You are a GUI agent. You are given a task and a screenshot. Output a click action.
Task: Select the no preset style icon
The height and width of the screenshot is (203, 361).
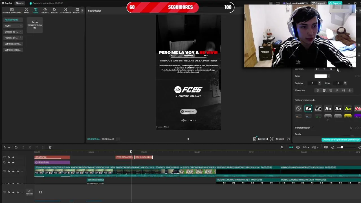298,109
